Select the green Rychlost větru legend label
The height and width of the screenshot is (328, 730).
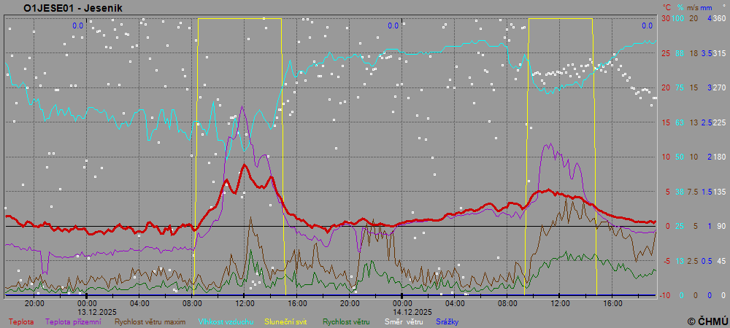coord(346,321)
